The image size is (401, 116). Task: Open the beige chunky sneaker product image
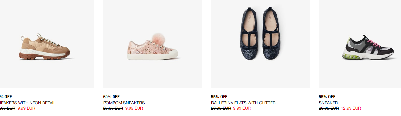coord(47,44)
